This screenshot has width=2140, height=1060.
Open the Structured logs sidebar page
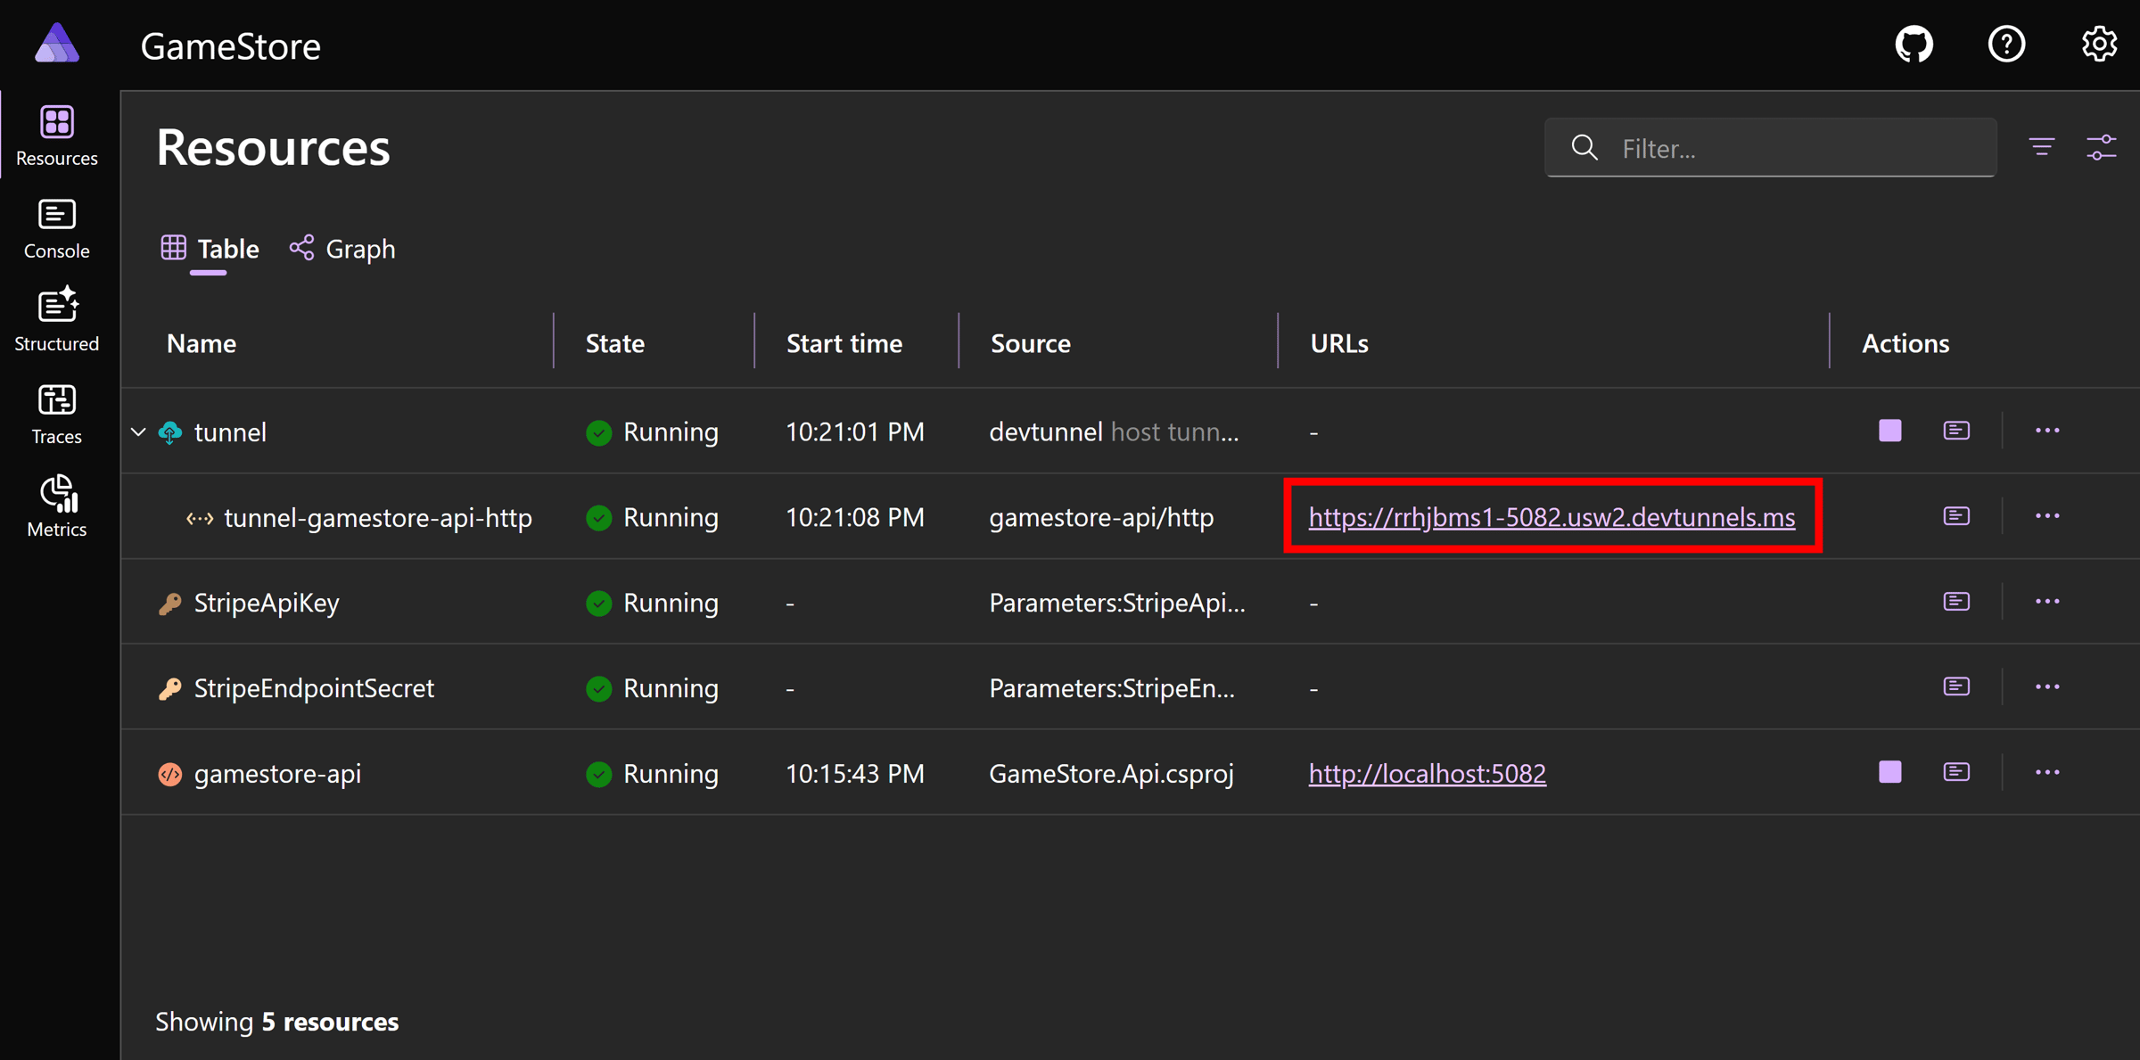pyautogui.click(x=56, y=320)
